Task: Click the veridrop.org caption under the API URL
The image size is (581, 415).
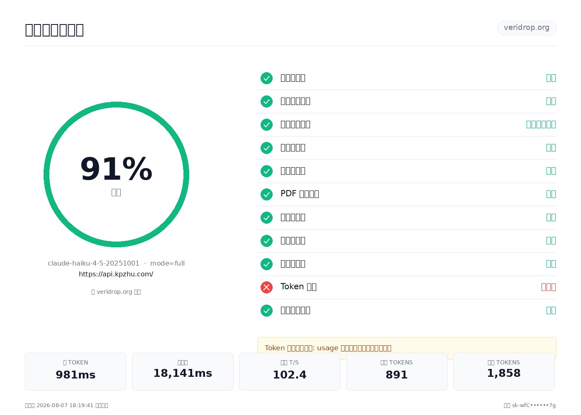Action: coord(116,292)
